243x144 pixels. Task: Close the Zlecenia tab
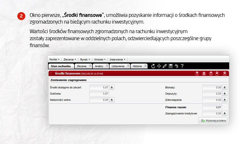[x=90, y=66]
